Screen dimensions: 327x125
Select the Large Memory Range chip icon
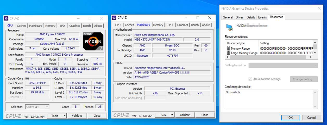tap(228, 53)
